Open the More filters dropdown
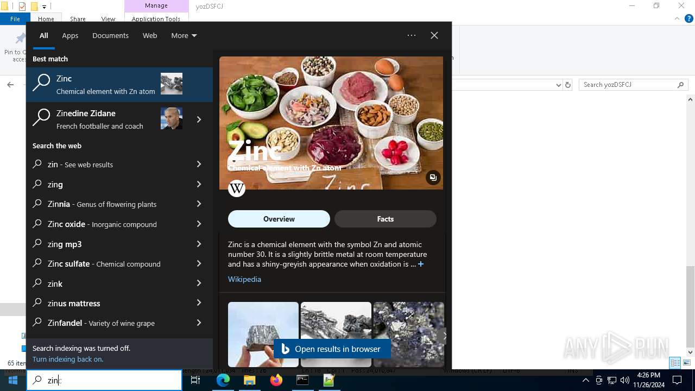The width and height of the screenshot is (695, 391). click(184, 35)
